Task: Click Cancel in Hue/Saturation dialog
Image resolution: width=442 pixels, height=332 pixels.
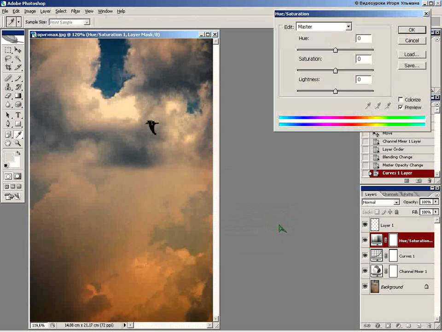Action: coord(412,41)
